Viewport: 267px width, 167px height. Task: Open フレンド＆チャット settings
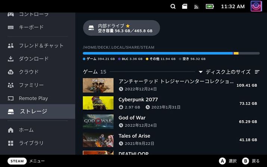pos(37,46)
